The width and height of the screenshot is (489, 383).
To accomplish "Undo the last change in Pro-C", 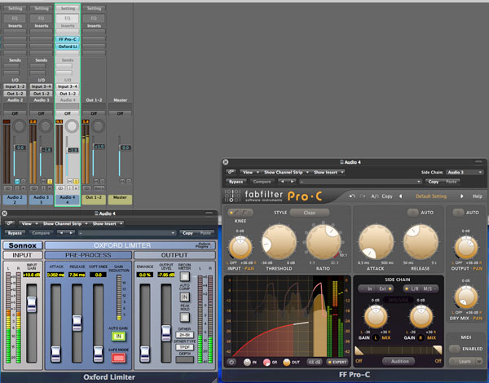I will [352, 196].
